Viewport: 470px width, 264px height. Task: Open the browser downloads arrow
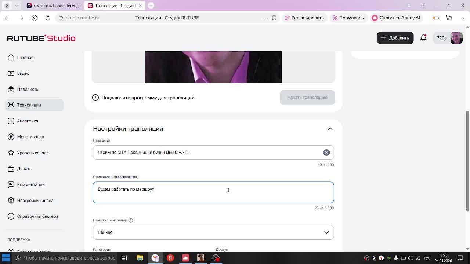click(x=463, y=18)
